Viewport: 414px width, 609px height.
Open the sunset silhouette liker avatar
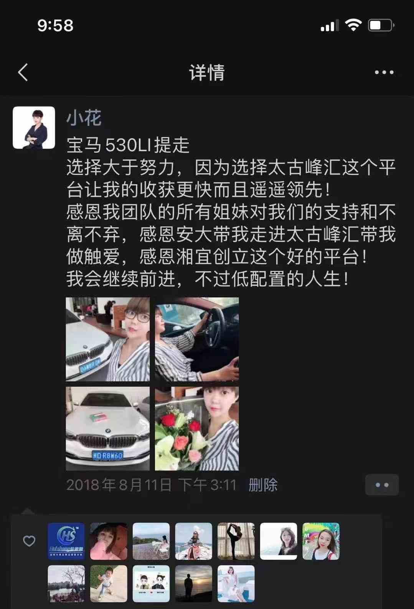193,584
